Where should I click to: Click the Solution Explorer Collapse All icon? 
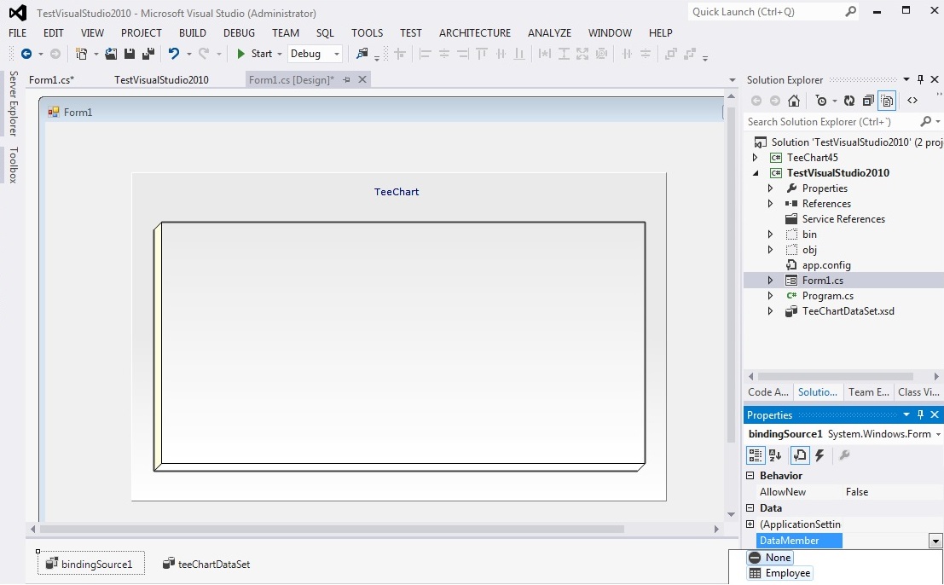pos(868,101)
